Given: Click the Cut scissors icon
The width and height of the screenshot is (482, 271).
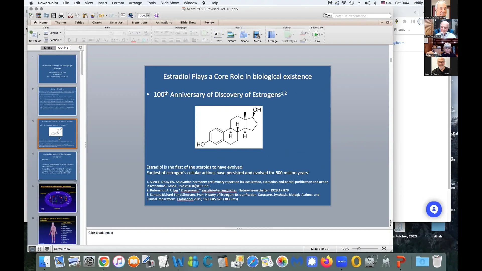Looking at the screenshot, I should coord(70,16).
